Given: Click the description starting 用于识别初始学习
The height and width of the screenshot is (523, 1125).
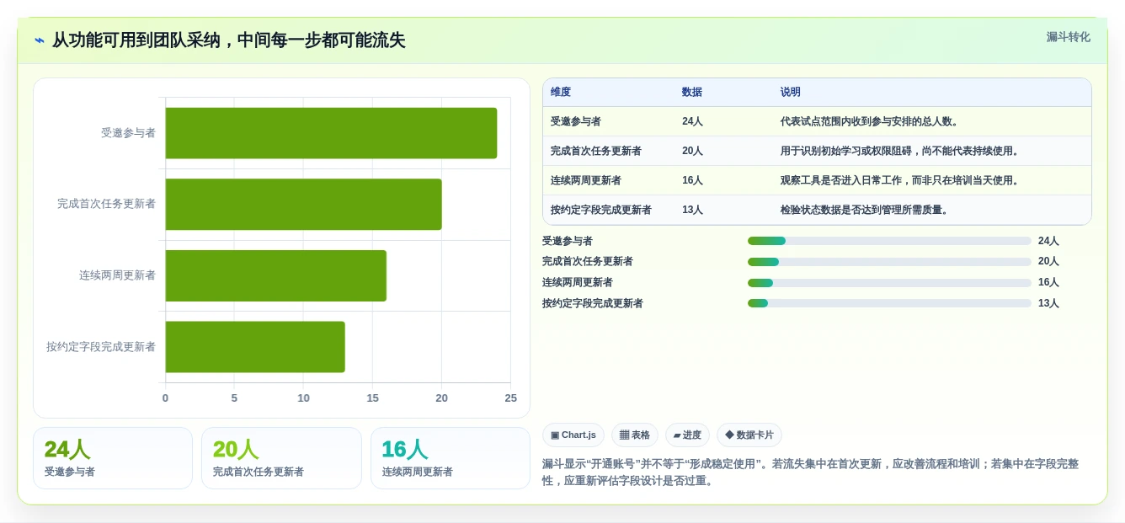Looking at the screenshot, I should pos(900,151).
